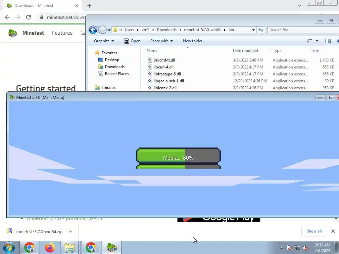339x254 pixels.
Task: Click the Chrome forward arrow
Action: [x=18, y=17]
